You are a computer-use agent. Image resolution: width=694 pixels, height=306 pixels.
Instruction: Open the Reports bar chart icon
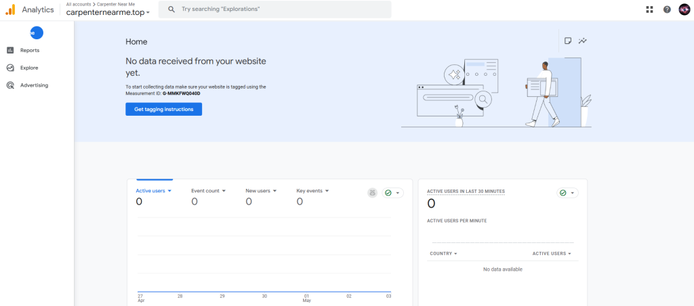(x=10, y=50)
